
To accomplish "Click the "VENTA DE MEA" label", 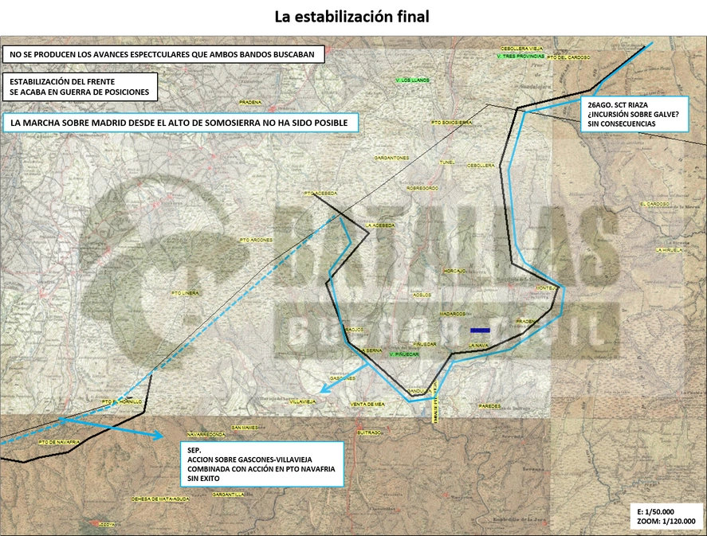I will 368,405.
